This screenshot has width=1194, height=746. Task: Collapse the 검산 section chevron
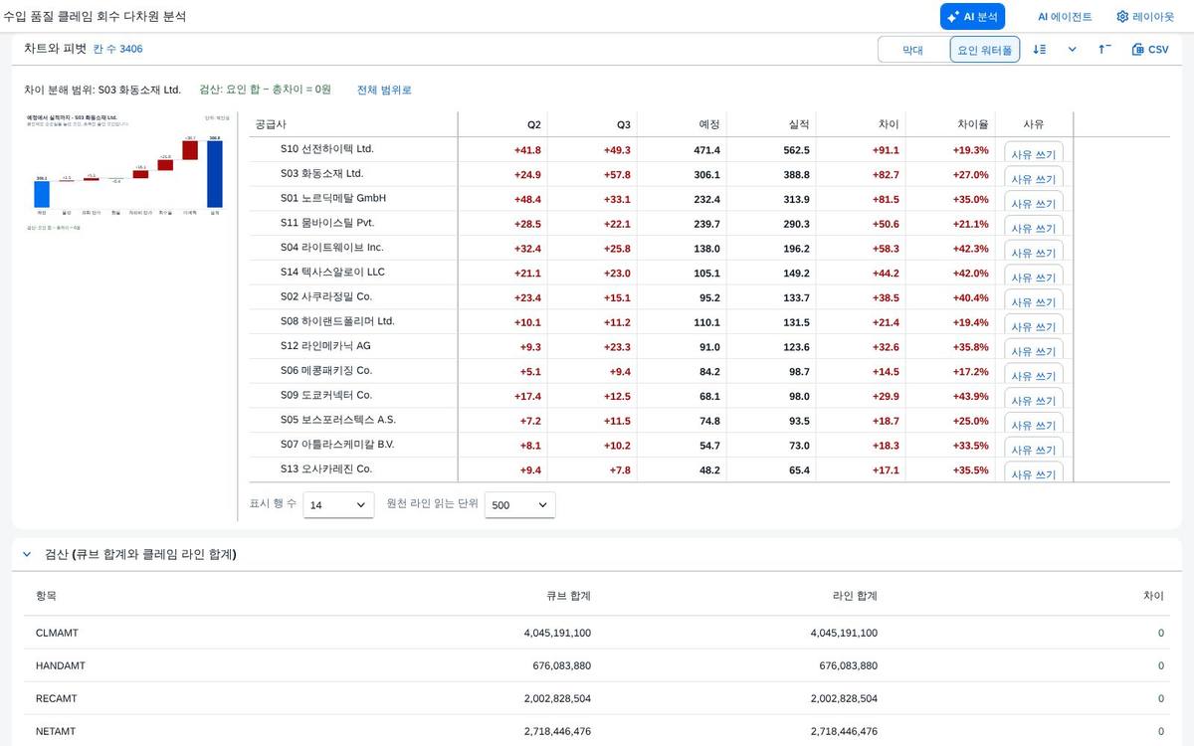[27, 554]
